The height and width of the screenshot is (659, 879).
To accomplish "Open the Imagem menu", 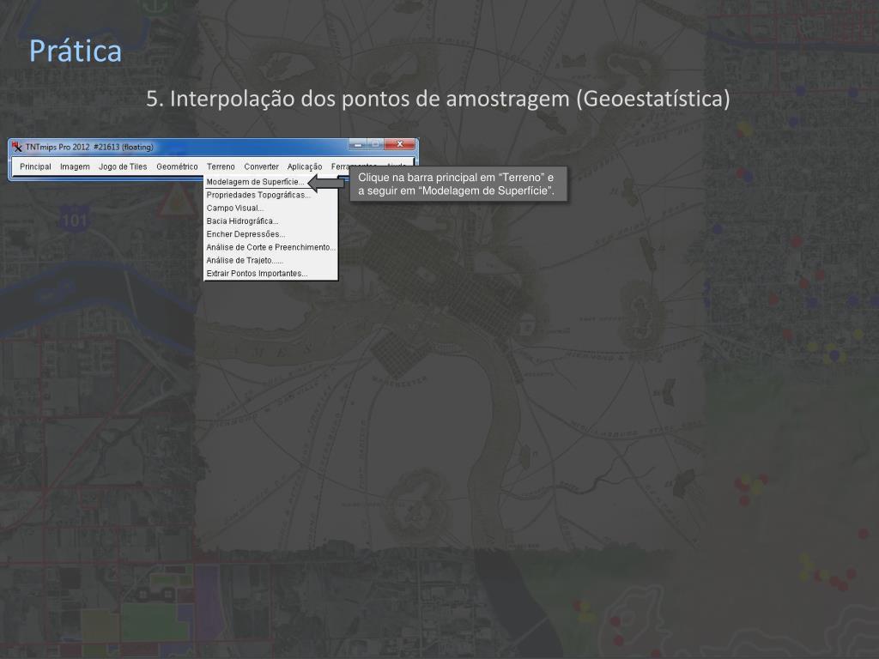I will (76, 166).
